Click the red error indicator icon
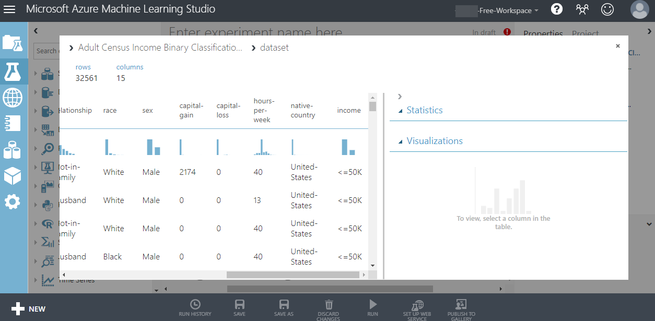The width and height of the screenshot is (655, 321). tap(507, 32)
